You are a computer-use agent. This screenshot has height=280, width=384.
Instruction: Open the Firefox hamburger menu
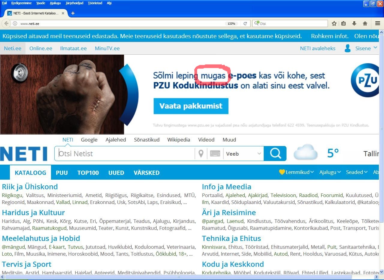pyautogui.click(x=378, y=23)
